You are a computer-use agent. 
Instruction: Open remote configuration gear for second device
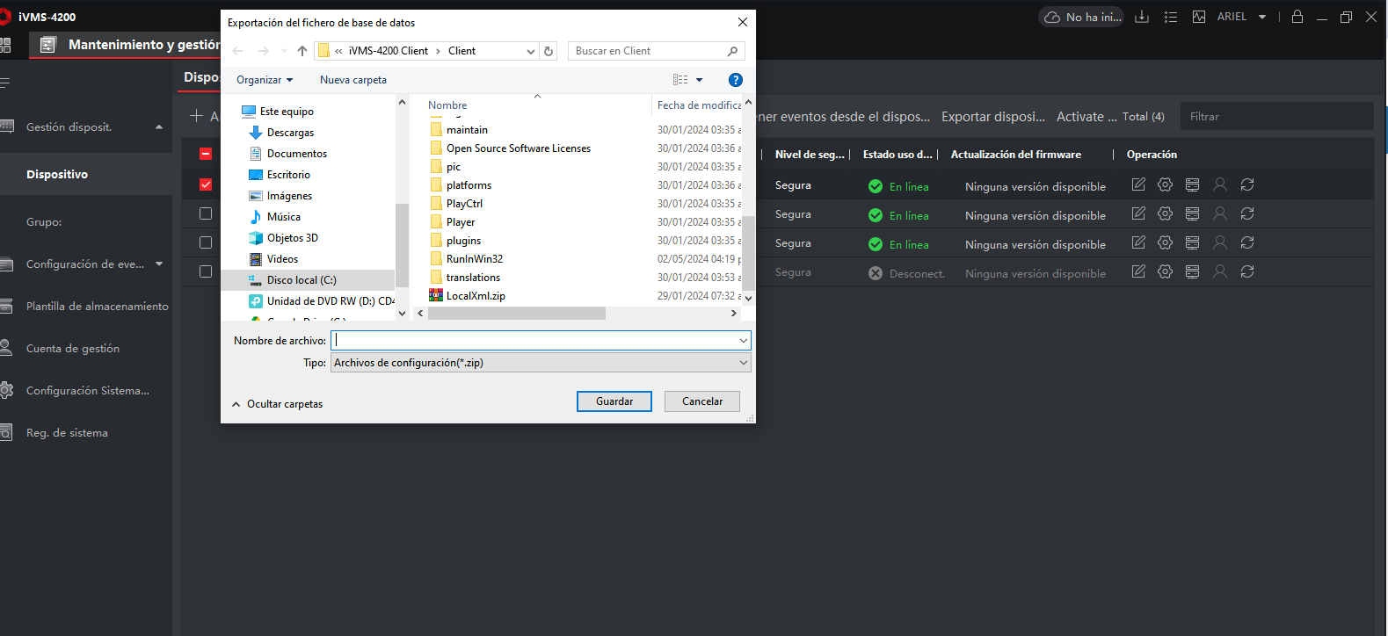[1165, 213]
